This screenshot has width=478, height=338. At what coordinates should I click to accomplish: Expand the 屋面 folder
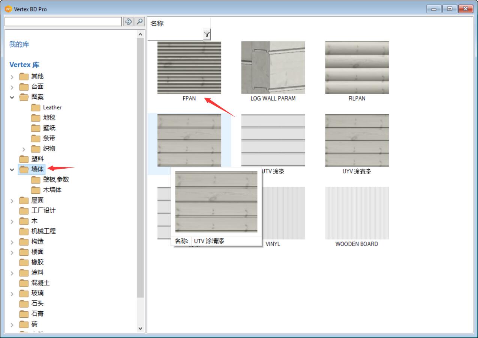pos(12,201)
